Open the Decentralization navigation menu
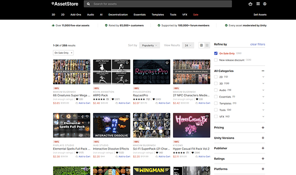The height and width of the screenshot is (175, 296). pos(118,14)
